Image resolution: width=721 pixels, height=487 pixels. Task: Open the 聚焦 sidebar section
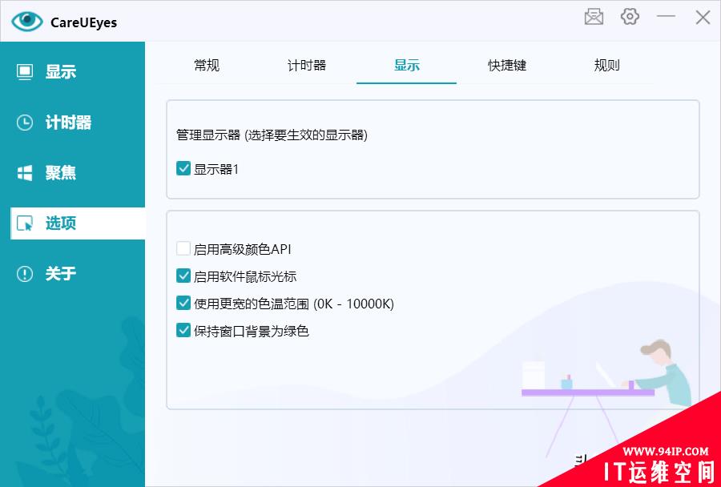click(73, 173)
